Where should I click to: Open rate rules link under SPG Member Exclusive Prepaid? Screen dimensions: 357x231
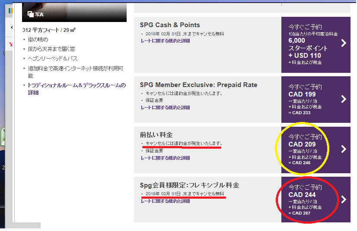pos(165,108)
